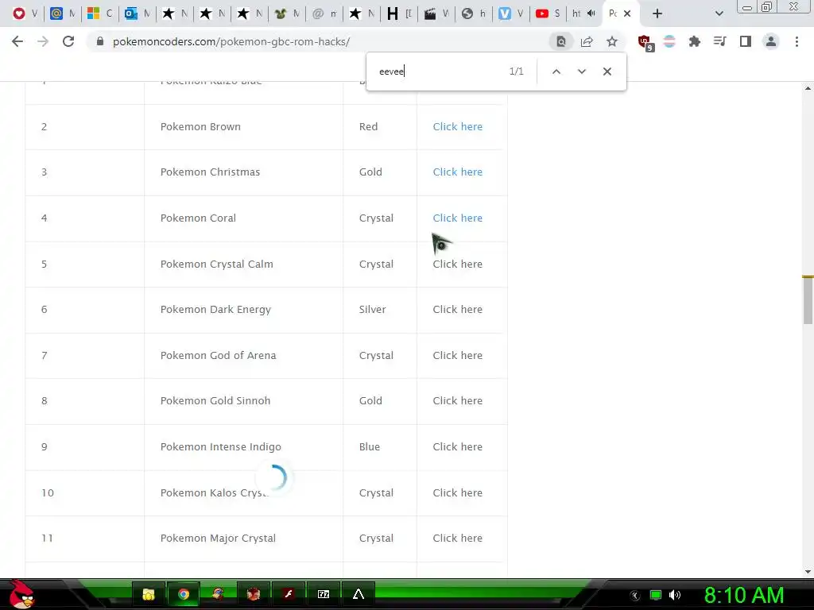Open Click here link for Pokemon Christmas
The width and height of the screenshot is (814, 610).
[x=457, y=172]
